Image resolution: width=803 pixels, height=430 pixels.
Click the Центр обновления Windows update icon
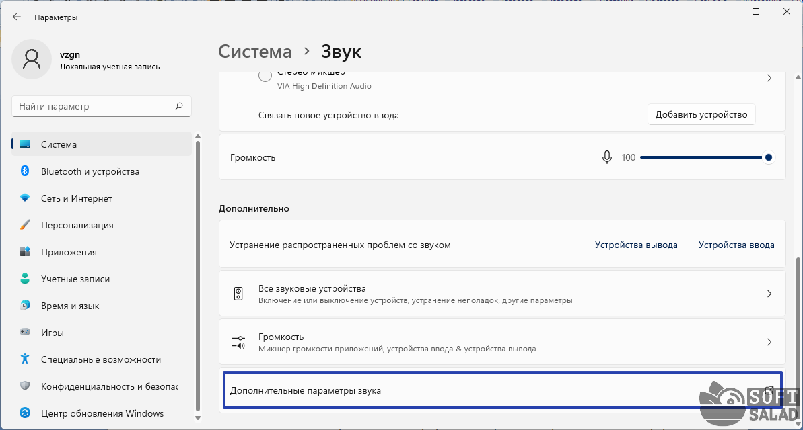[x=25, y=413]
